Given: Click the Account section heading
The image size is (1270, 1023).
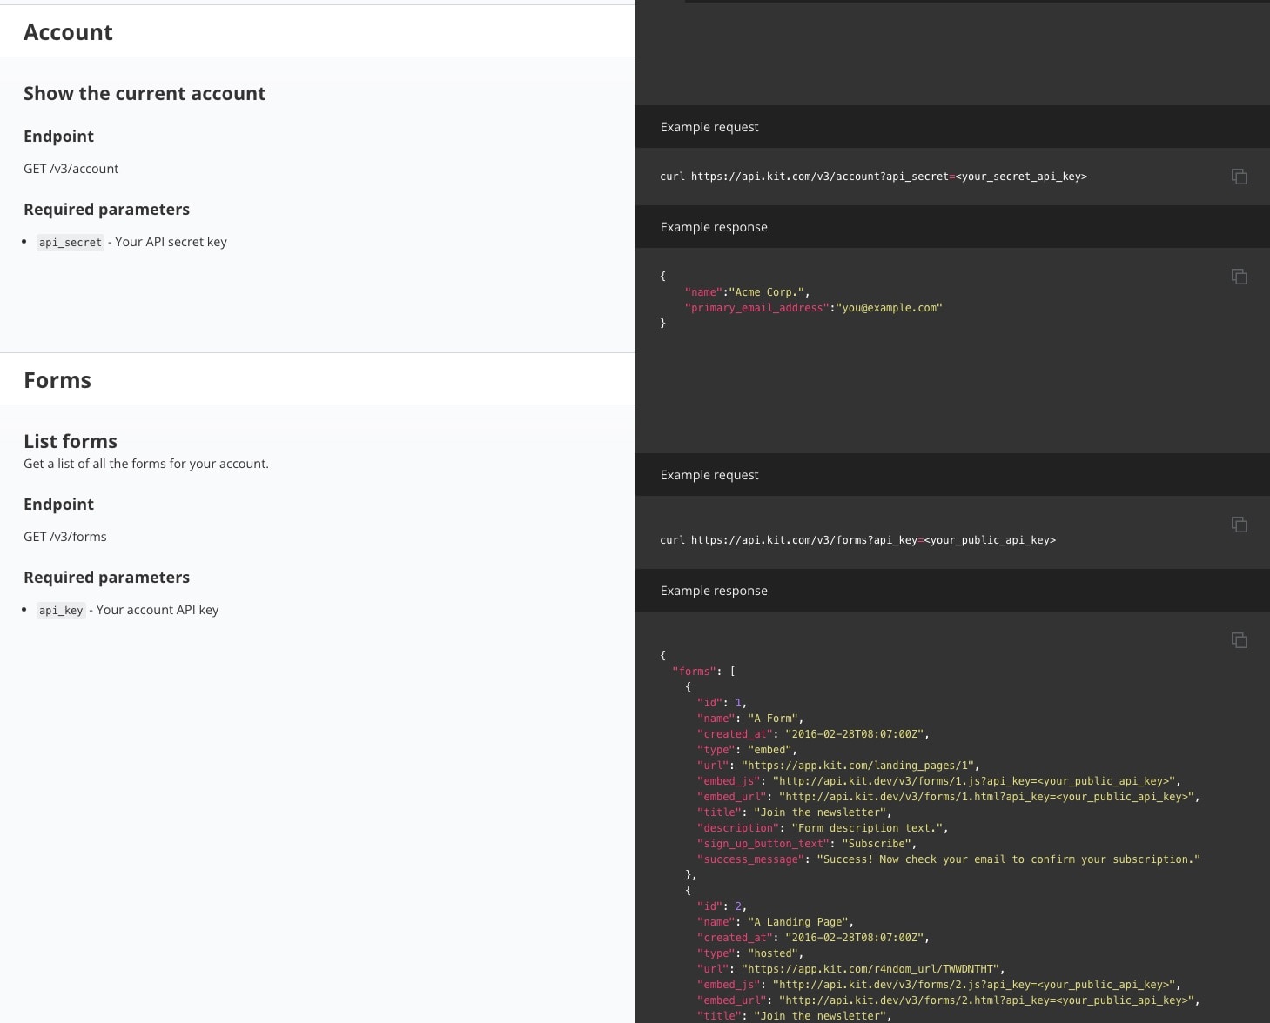Looking at the screenshot, I should [68, 32].
